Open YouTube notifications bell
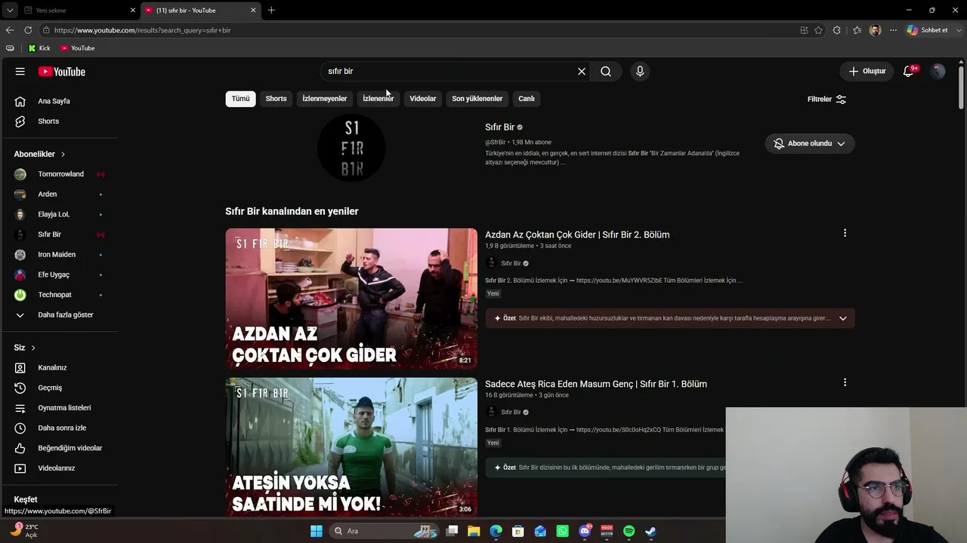The height and width of the screenshot is (543, 967). click(909, 72)
